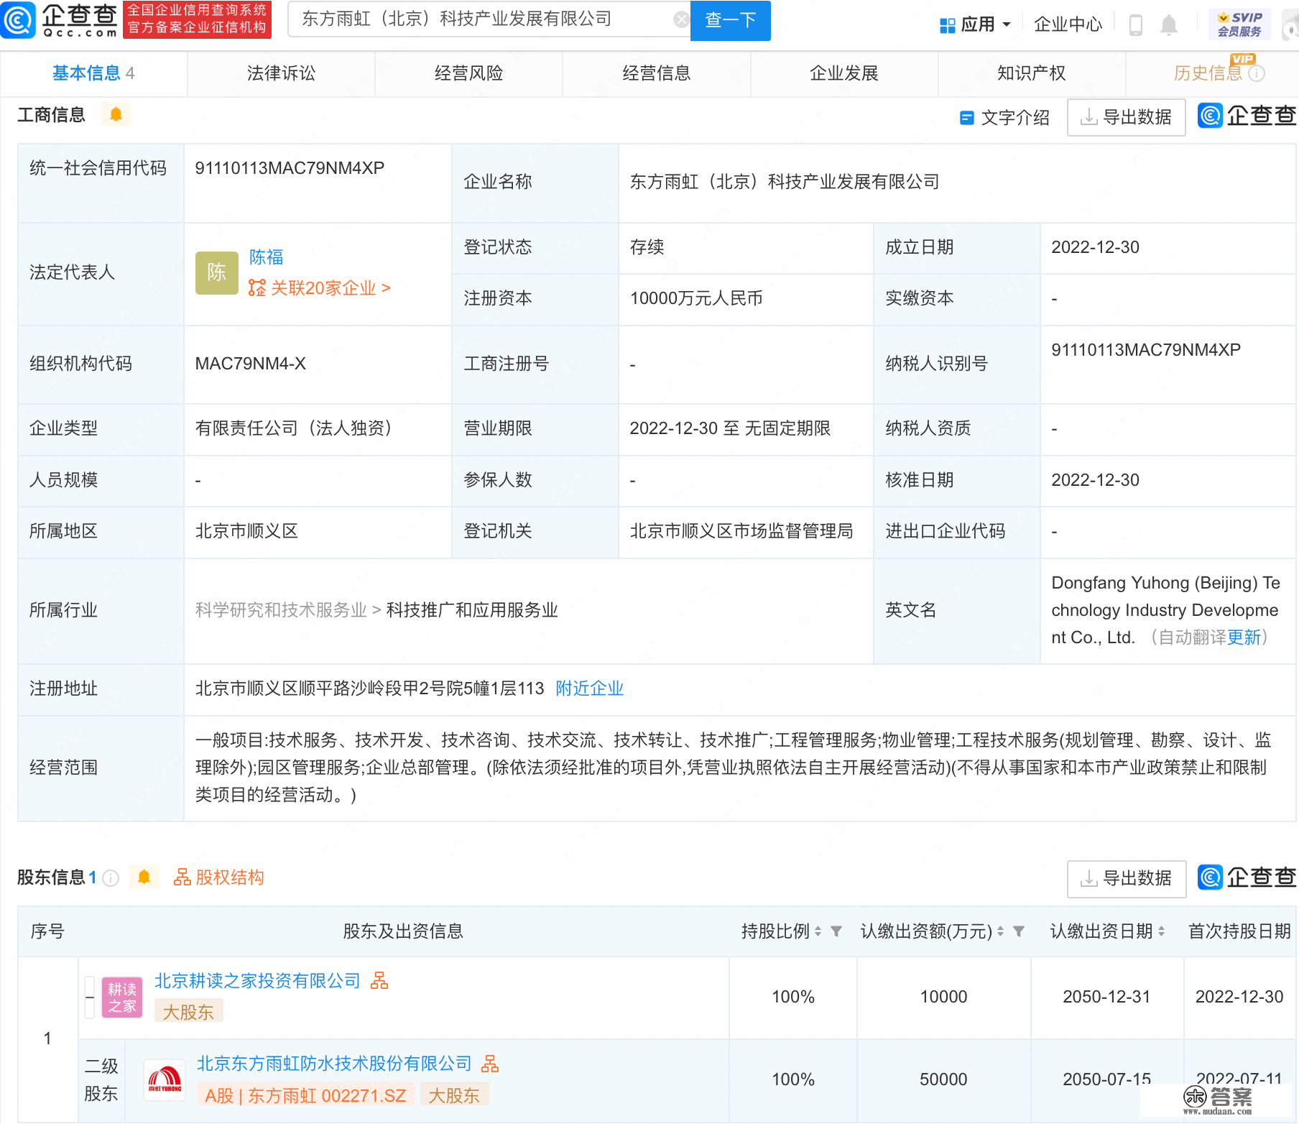Image resolution: width=1299 pixels, height=1124 pixels.
Task: Switch to the 基本信息 tab
Action: [93, 73]
